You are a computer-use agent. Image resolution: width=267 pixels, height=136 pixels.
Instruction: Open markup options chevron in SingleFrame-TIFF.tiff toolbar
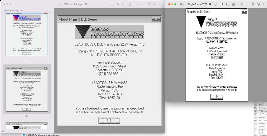tap(247, 4)
